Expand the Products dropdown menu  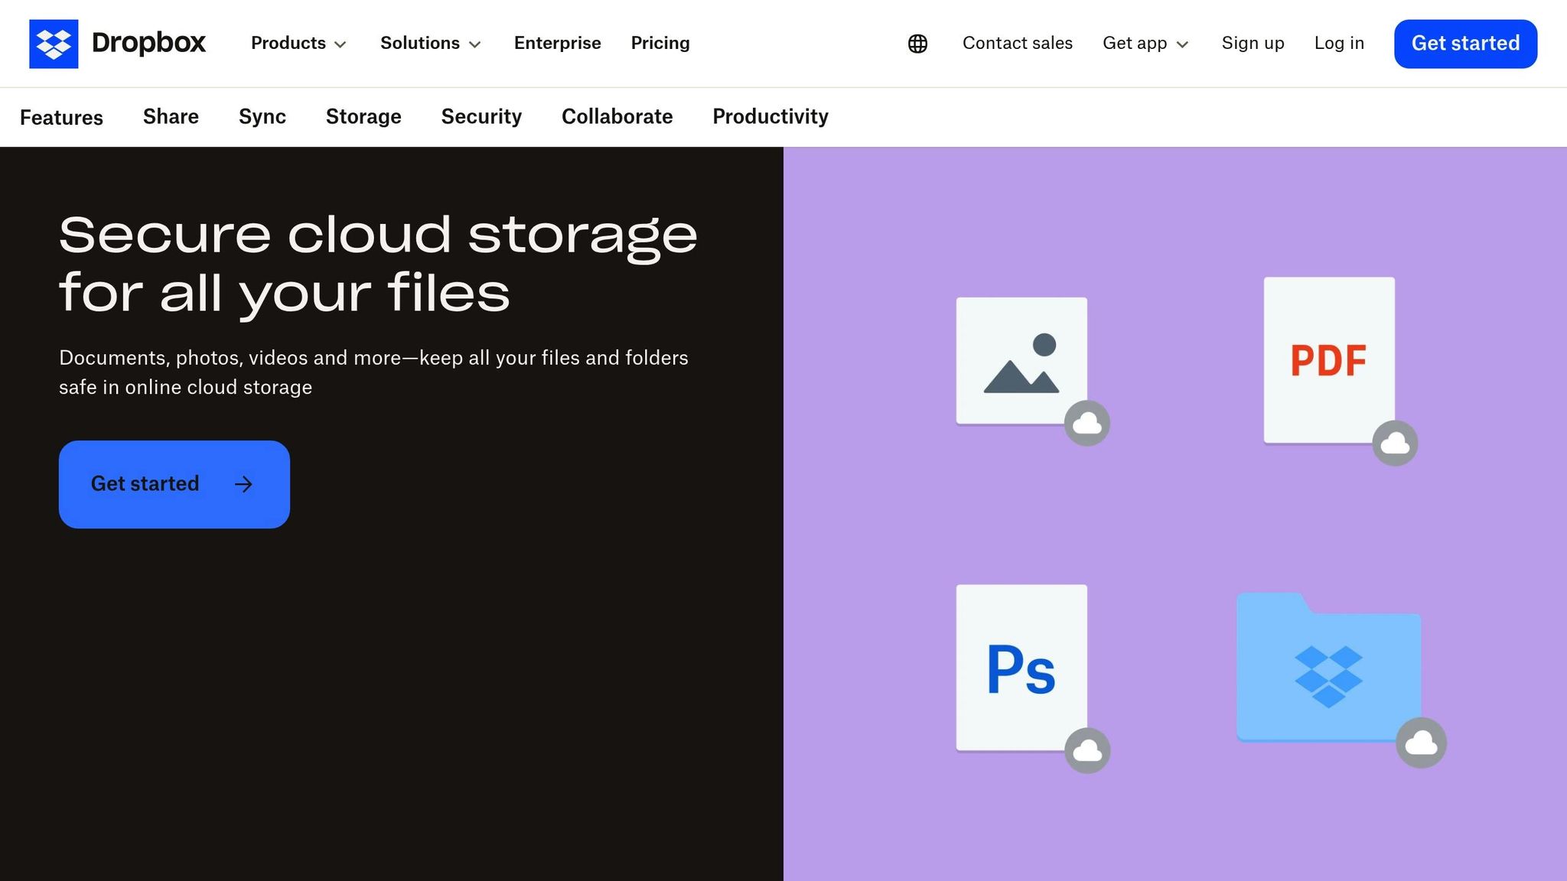[x=298, y=44]
